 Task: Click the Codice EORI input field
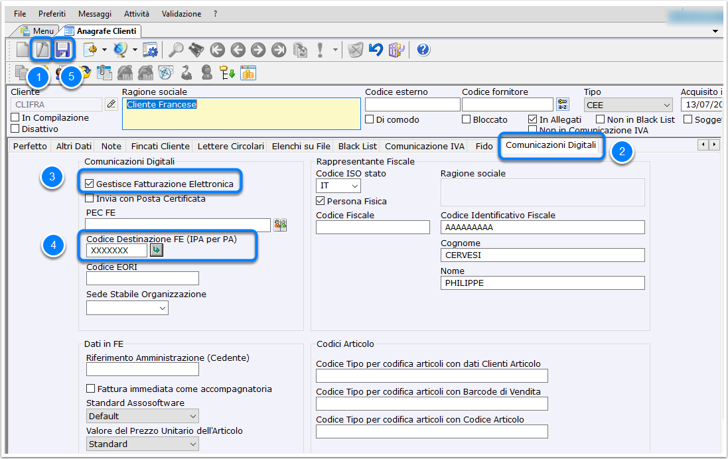tap(143, 278)
